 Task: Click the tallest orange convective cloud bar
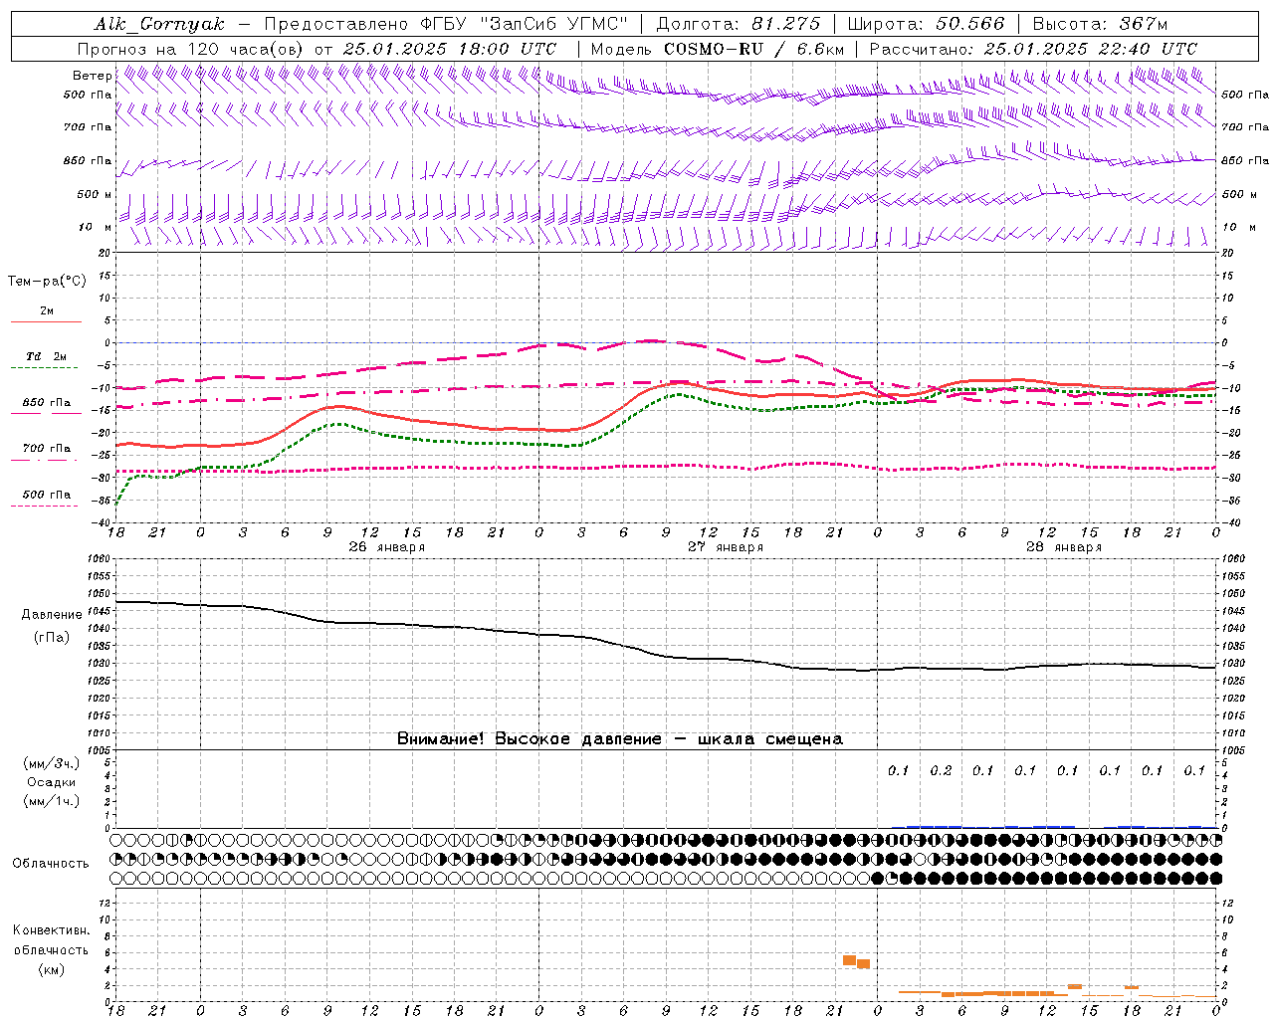[x=849, y=960]
